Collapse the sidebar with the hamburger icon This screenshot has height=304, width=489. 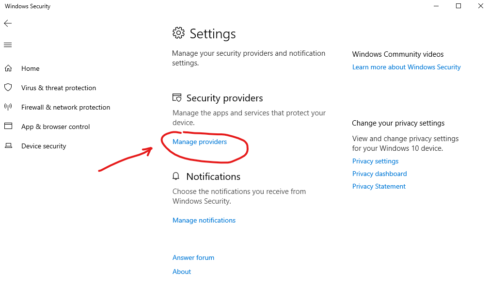point(7,45)
